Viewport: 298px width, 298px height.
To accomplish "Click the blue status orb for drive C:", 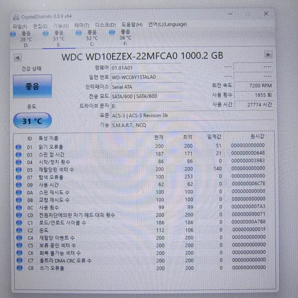I will point(79,33).
